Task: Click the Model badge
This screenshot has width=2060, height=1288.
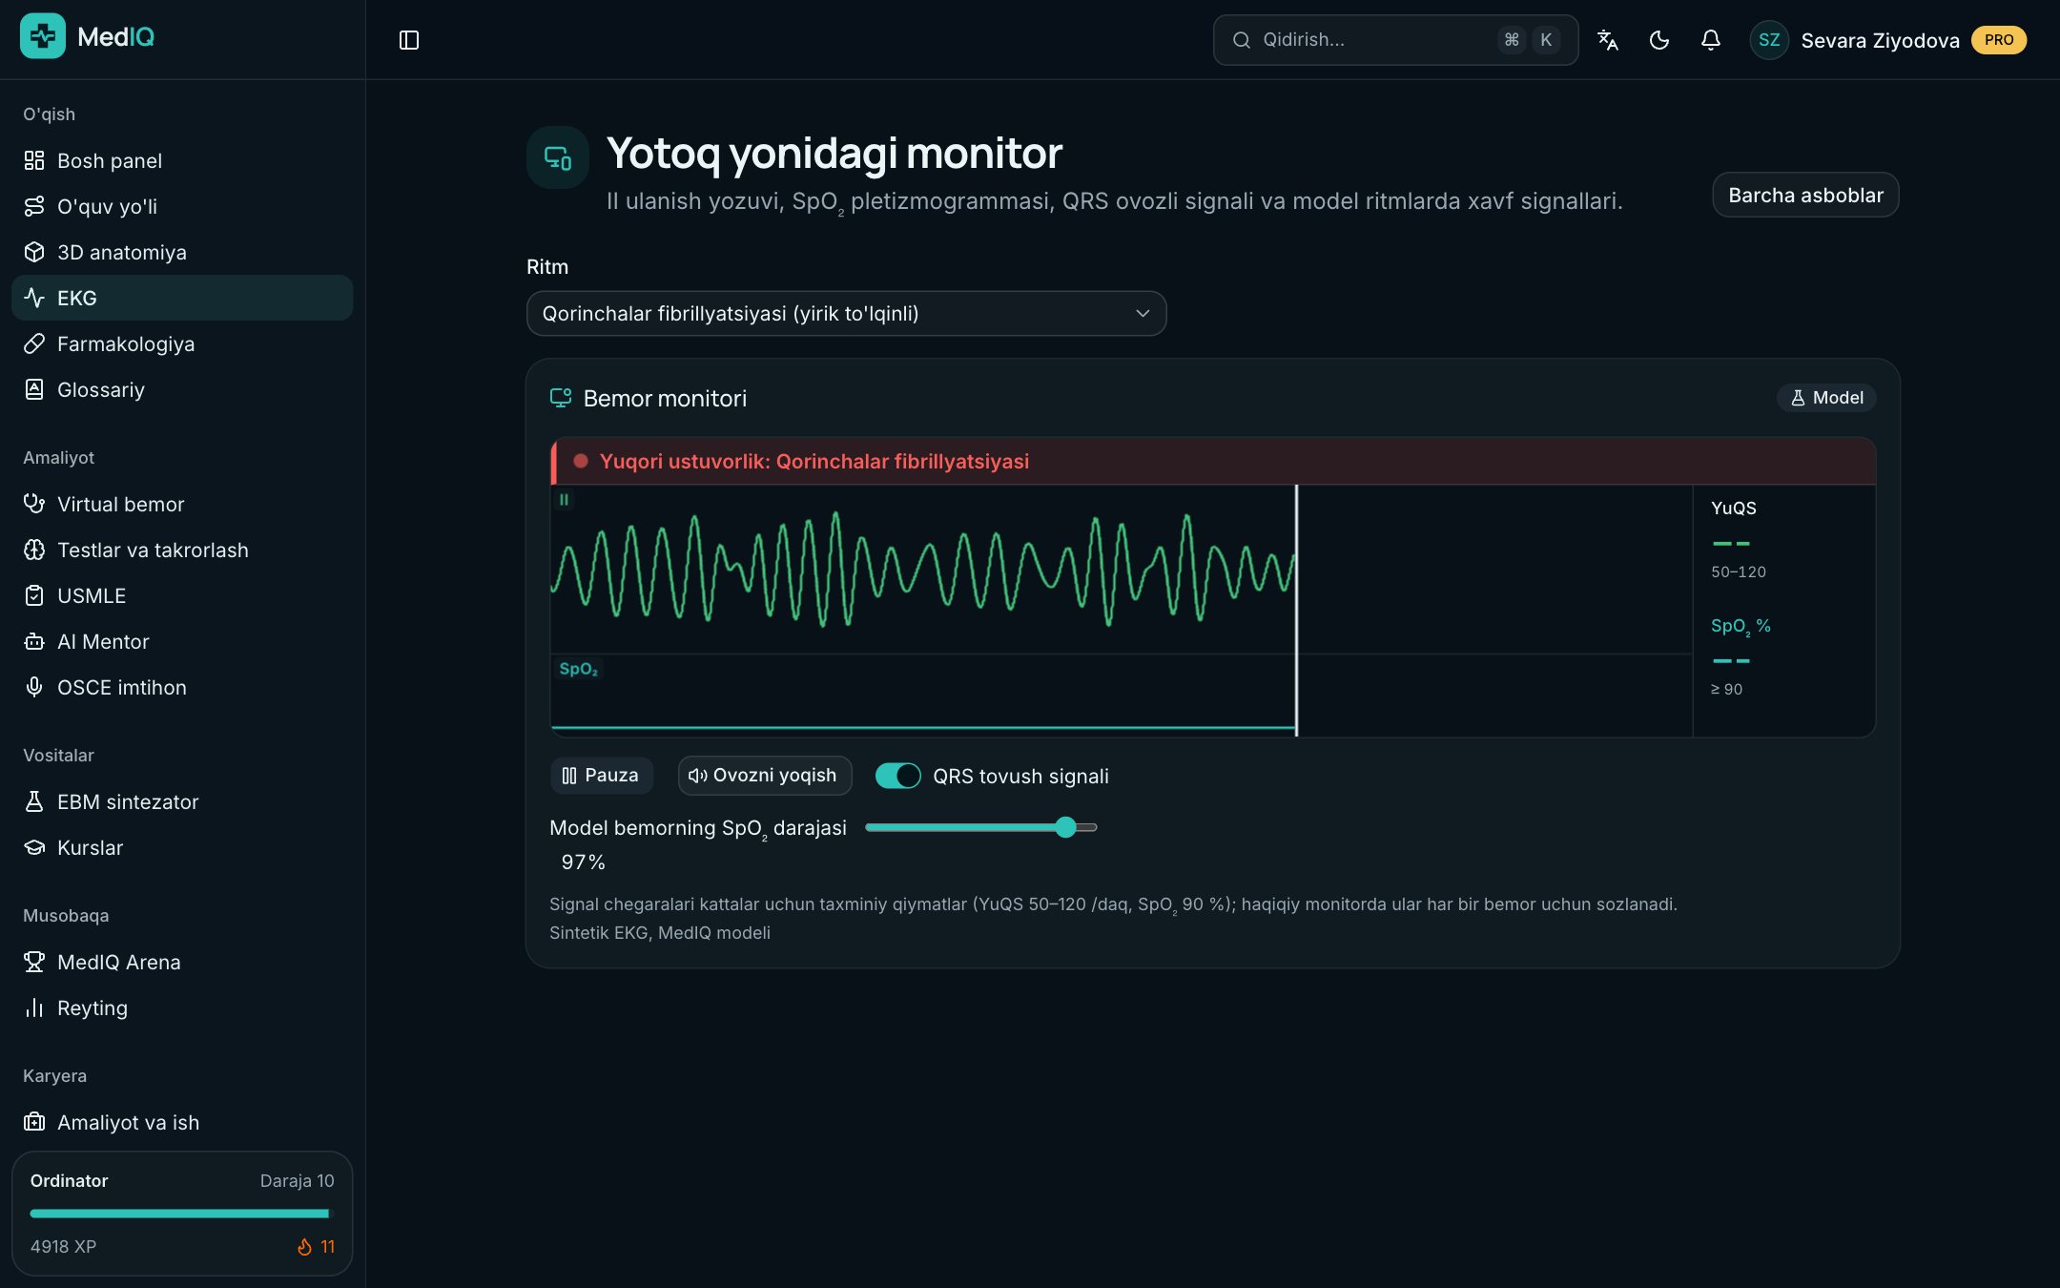Action: coord(1826,398)
